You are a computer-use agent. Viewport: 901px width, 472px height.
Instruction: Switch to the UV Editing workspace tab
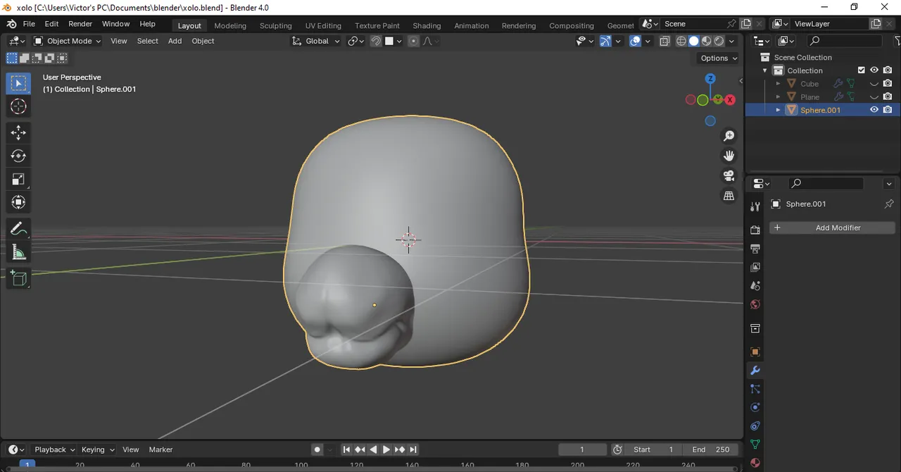tap(323, 25)
